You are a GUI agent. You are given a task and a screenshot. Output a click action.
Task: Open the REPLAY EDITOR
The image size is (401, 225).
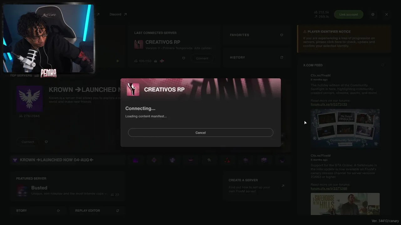[97, 211]
